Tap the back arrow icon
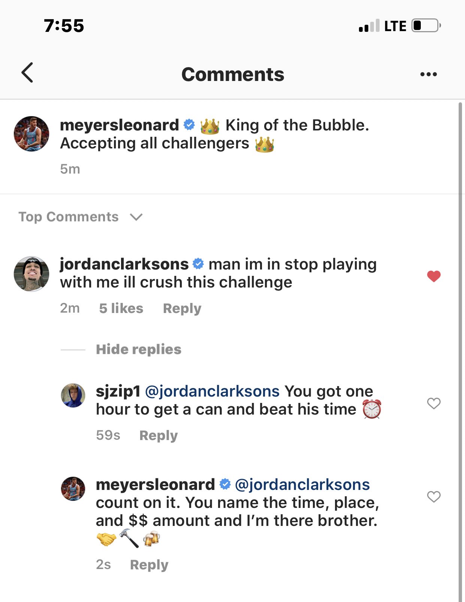This screenshot has width=465, height=602. [x=27, y=72]
